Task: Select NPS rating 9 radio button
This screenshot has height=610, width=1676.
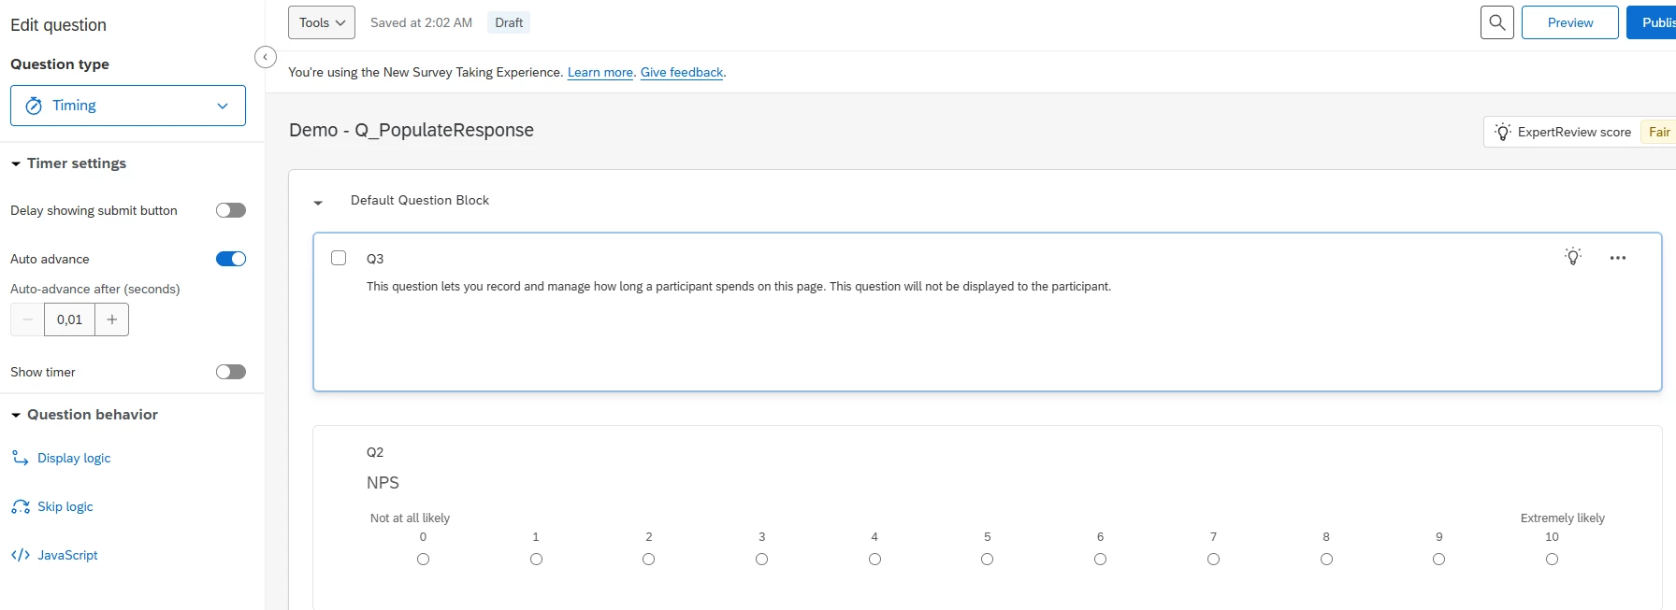Action: [x=1438, y=559]
